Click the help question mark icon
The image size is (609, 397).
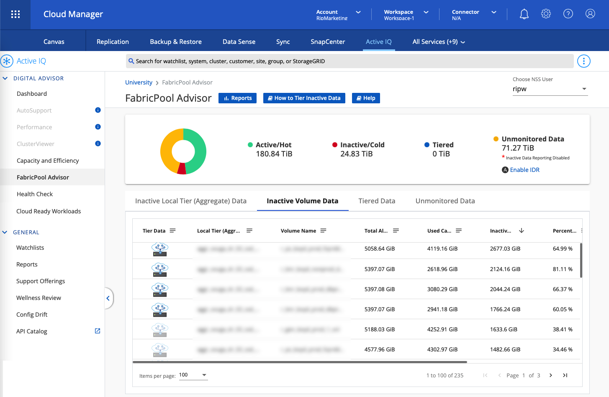tap(568, 14)
